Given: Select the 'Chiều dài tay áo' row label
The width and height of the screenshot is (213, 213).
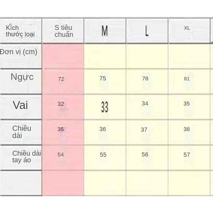Looking at the screenshot, I should 26,157.
